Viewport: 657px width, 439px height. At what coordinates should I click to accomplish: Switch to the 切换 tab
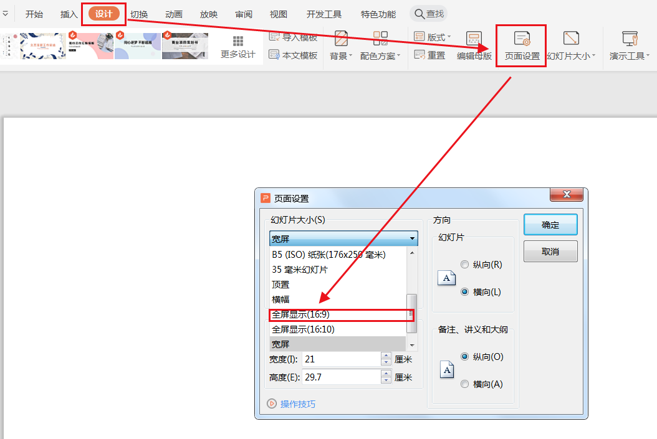[138, 14]
